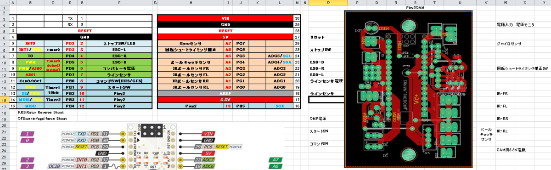The image size is (551, 170).
Task: Click the INT0 cell
Action: [30, 43]
